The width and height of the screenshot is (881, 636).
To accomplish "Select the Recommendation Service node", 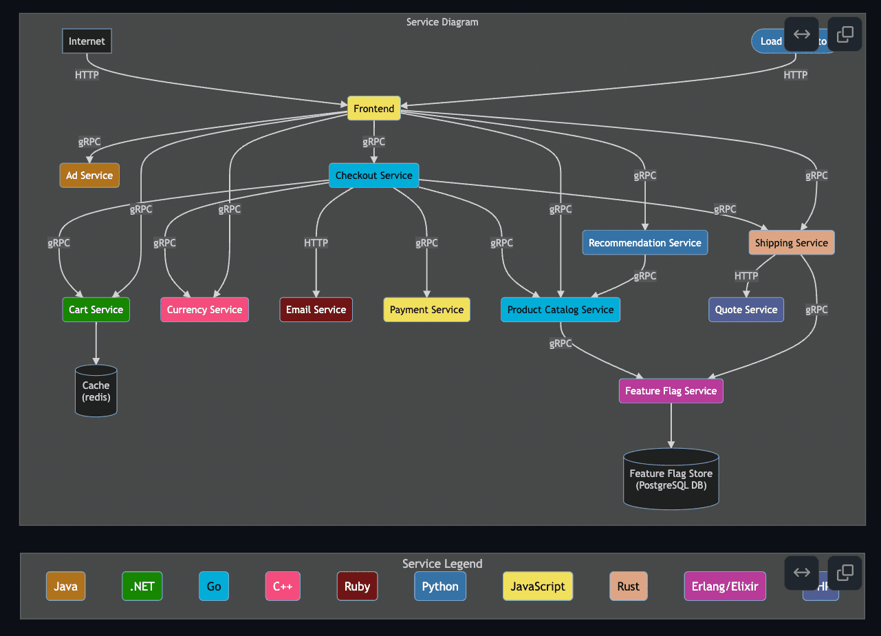I will tap(644, 243).
